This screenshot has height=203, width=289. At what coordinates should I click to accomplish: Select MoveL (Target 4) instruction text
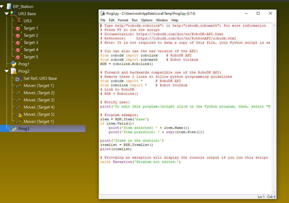pyautogui.click(x=39, y=107)
